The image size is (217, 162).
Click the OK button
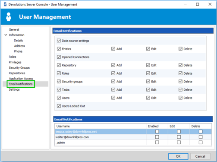coord(178,156)
